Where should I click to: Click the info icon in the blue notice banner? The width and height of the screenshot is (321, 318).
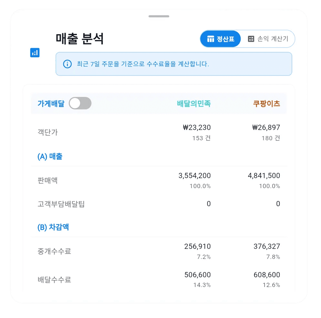click(x=66, y=64)
